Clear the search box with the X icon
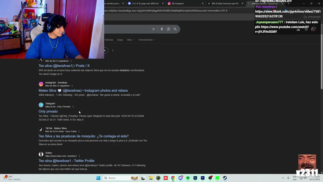Viewport: 323px width, 182px height. 153,29
